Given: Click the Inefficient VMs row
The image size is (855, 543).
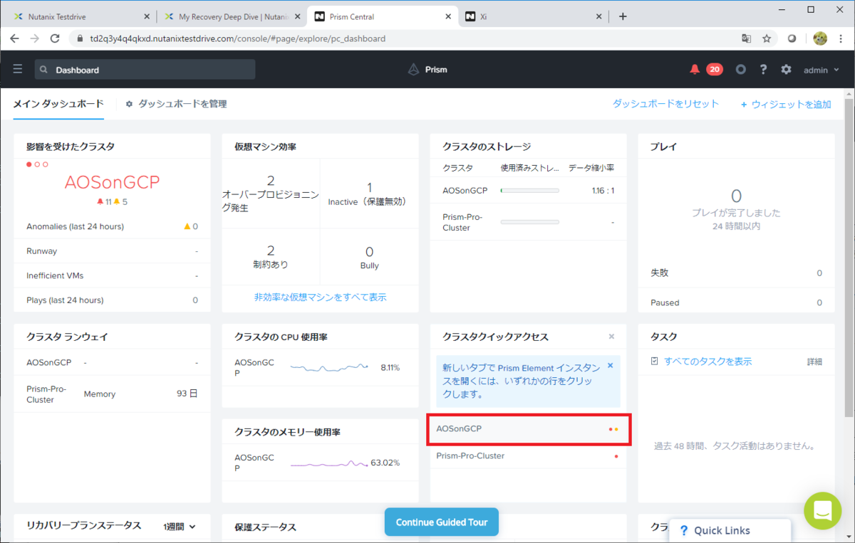Looking at the screenshot, I should (112, 275).
